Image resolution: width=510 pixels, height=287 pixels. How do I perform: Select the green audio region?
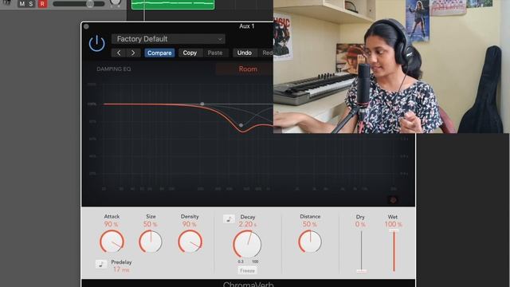pos(173,5)
